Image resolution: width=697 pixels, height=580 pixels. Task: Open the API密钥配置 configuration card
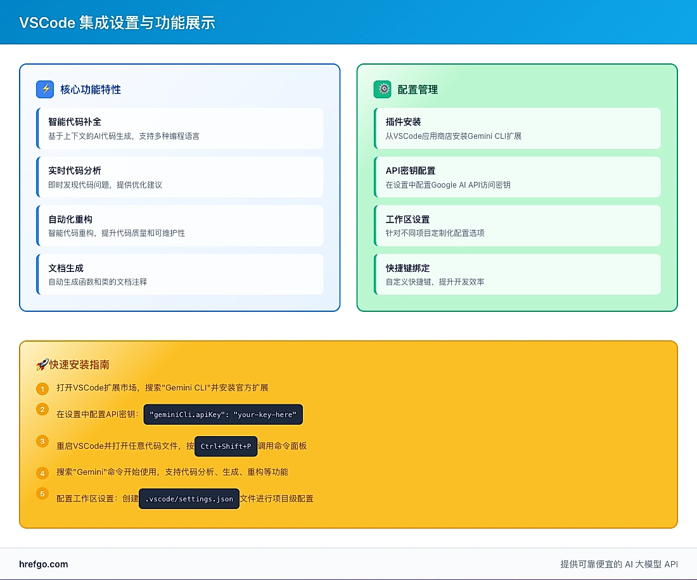517,177
